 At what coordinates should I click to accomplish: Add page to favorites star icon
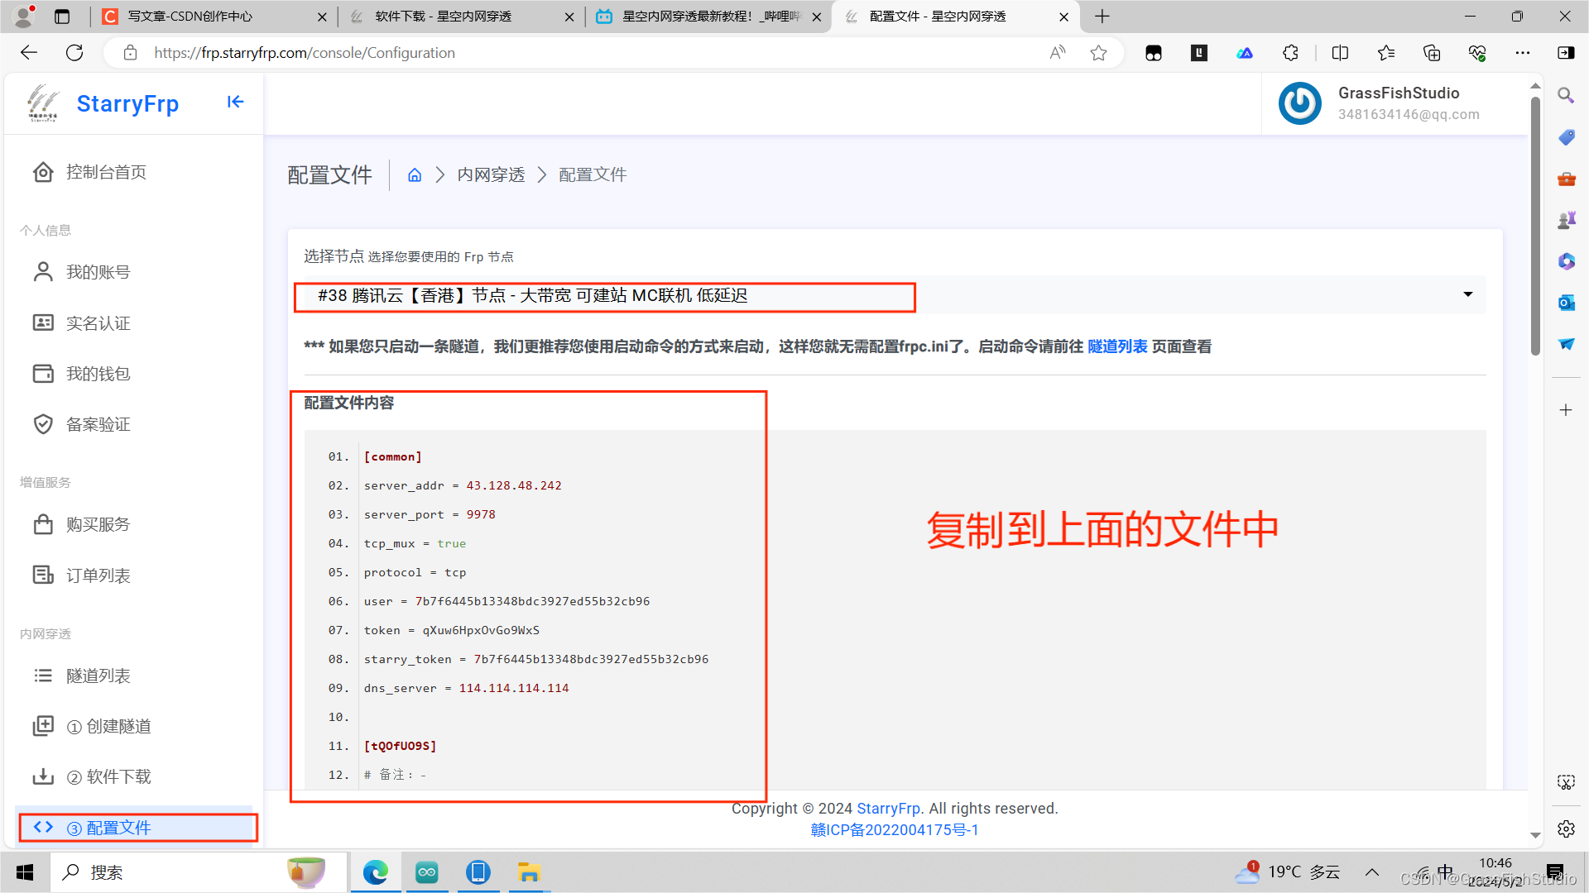1098,53
